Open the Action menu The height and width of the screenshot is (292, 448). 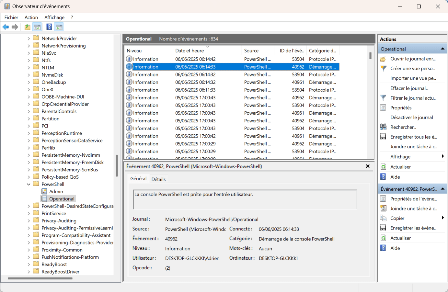point(31,17)
